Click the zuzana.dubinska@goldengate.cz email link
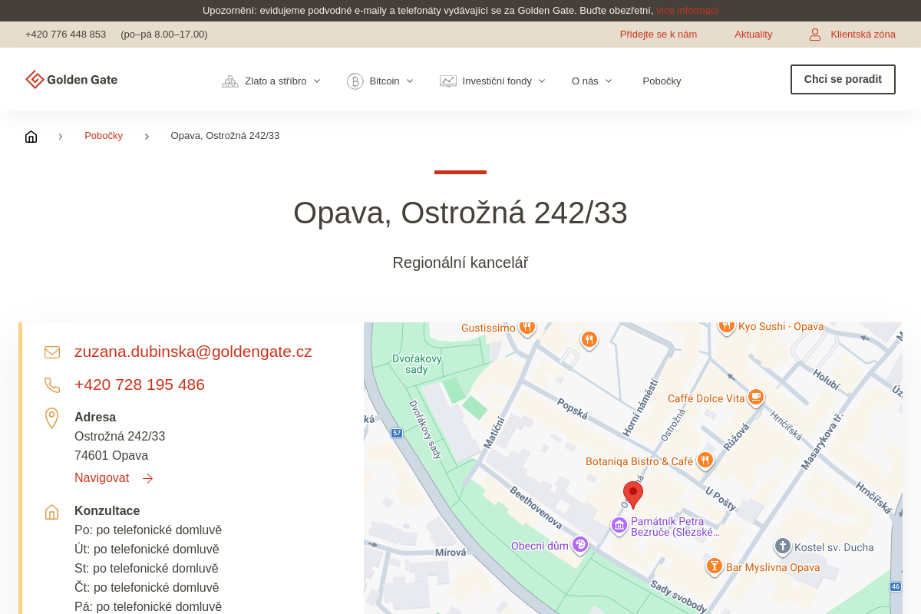 tap(193, 352)
